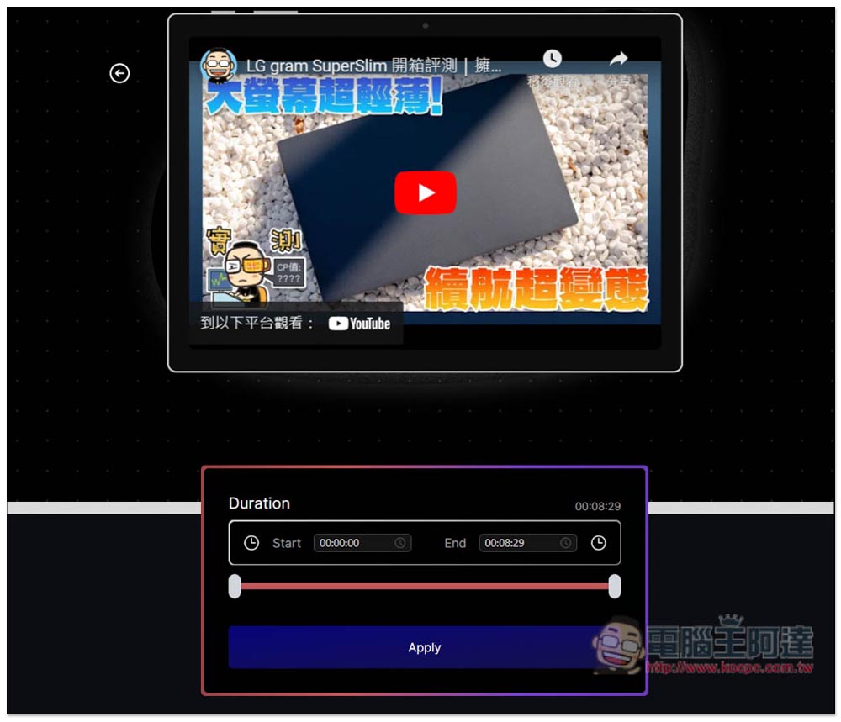
Task: Open the video title LG gram SuperSlim
Action: [x=373, y=66]
